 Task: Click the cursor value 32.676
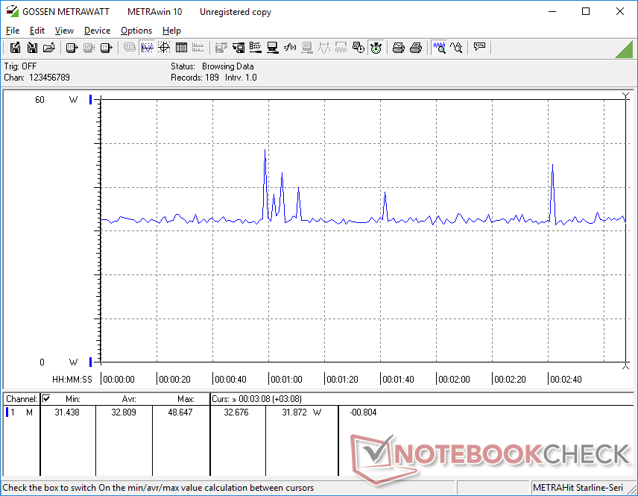236,412
